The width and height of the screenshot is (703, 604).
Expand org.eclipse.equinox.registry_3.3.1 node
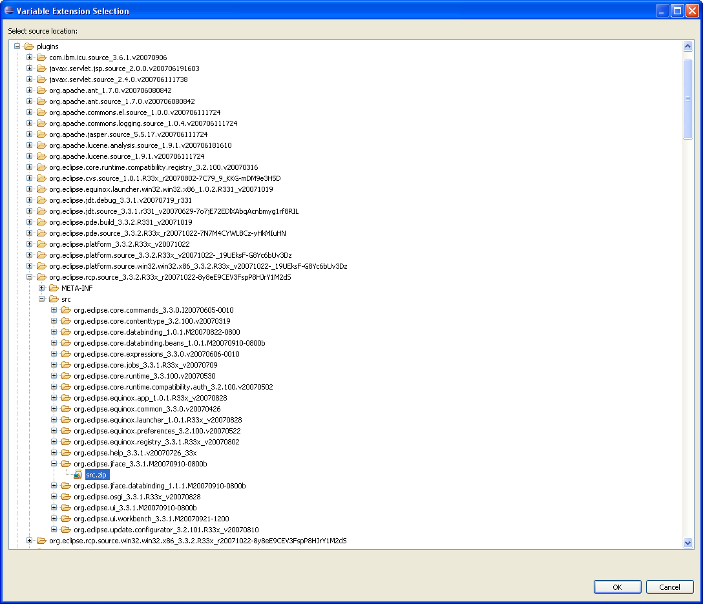pyautogui.click(x=54, y=441)
